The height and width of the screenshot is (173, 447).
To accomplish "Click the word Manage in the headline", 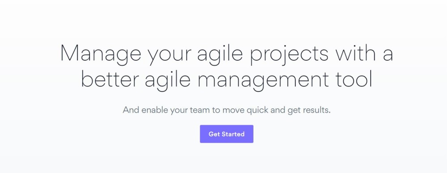I will 101,55.
